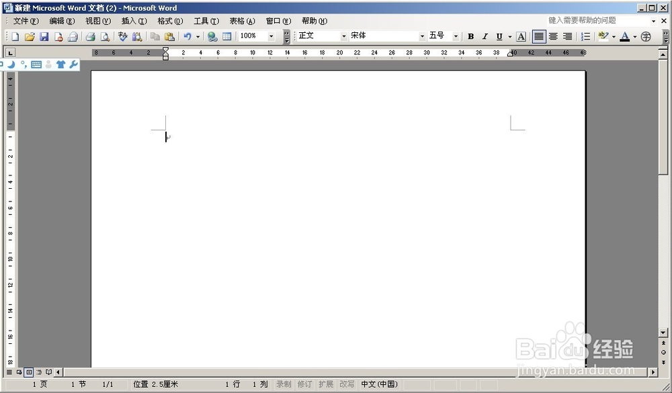
Task: Switch to Reading Layout view
Action: coord(48,372)
